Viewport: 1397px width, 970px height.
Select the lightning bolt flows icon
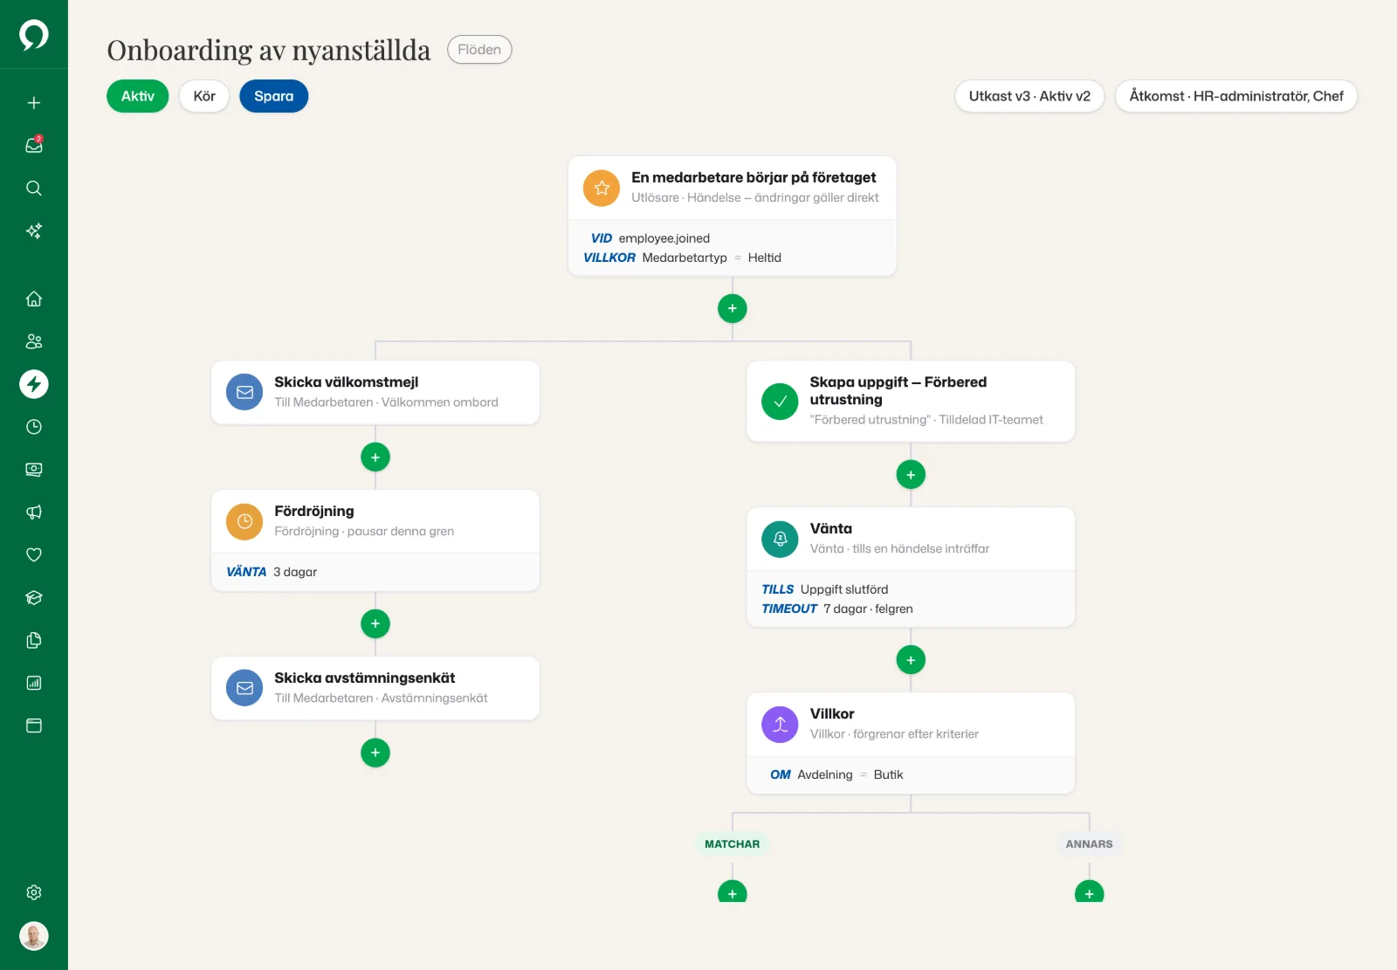coord(34,384)
